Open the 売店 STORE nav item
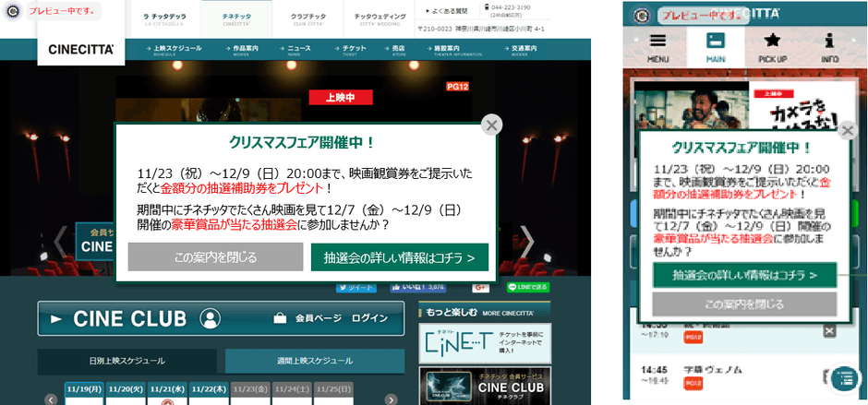This screenshot has height=405, width=868. pyautogui.click(x=394, y=50)
